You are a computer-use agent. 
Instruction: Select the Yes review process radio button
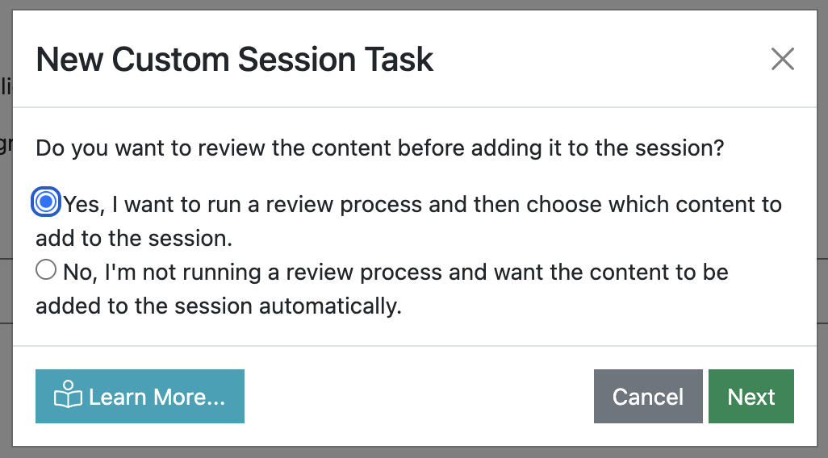tap(47, 202)
